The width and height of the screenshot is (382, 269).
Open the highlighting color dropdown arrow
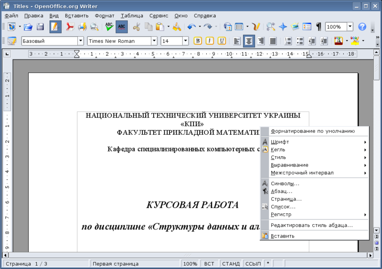pos(363,41)
